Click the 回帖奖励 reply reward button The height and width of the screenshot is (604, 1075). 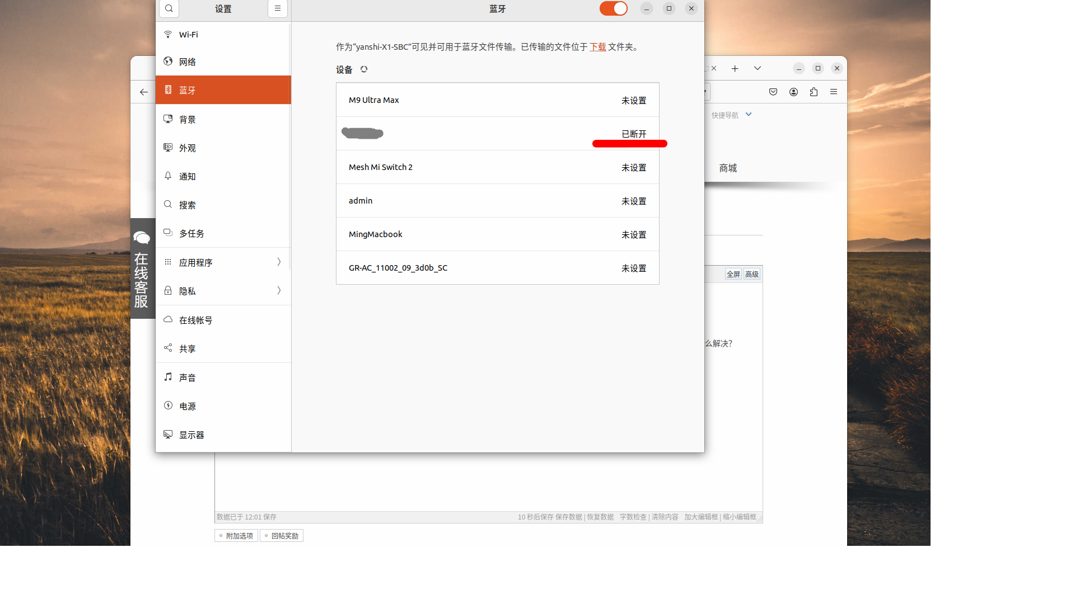(x=282, y=536)
